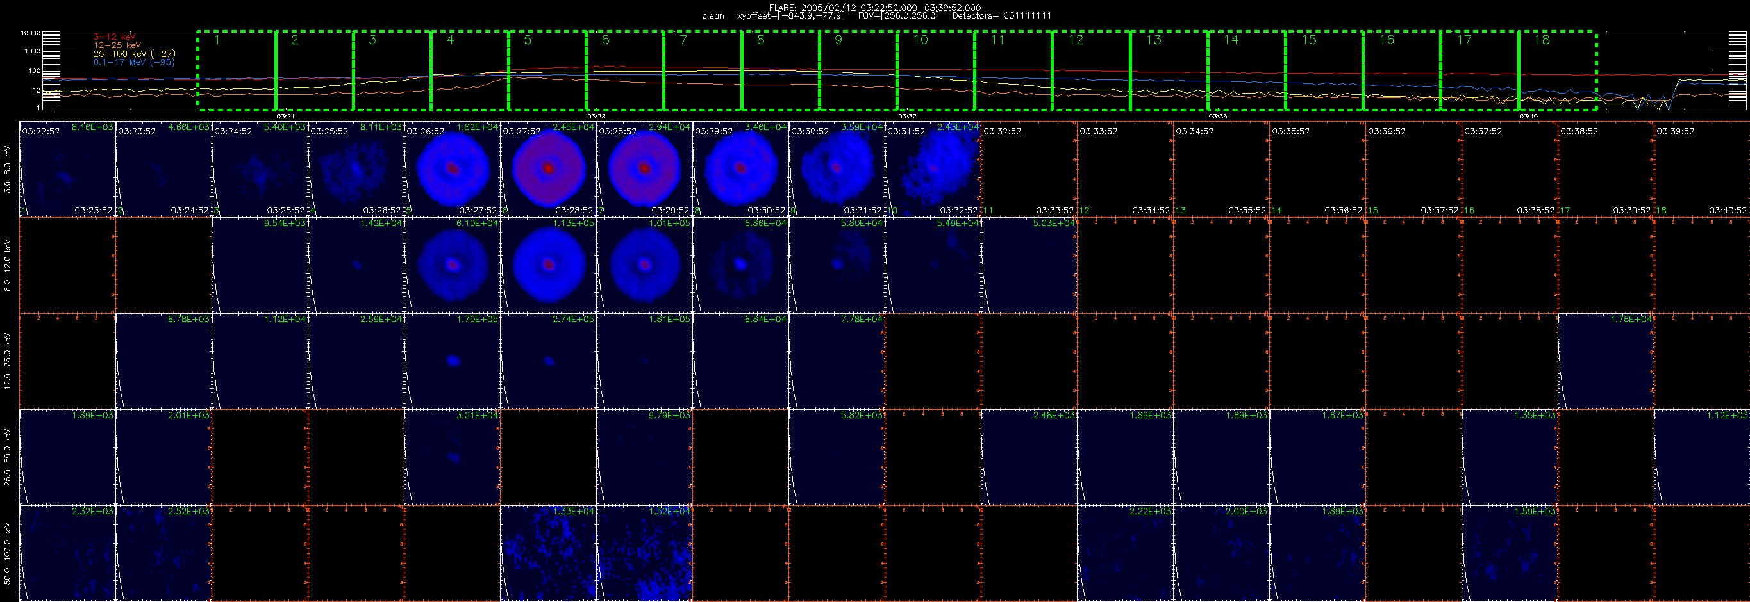Click the '03:22:52' start time label
Viewport: 1750px width, 602px height.
[x=41, y=132]
